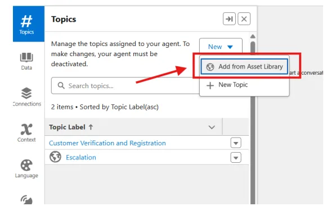This screenshot has width=336, height=220.
Task: Expand the New dropdown button
Action: tap(221, 47)
